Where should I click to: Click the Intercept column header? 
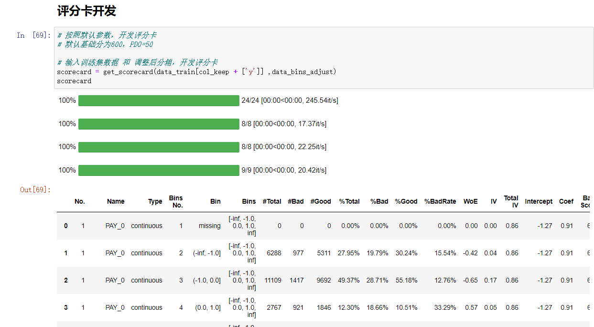(x=539, y=201)
